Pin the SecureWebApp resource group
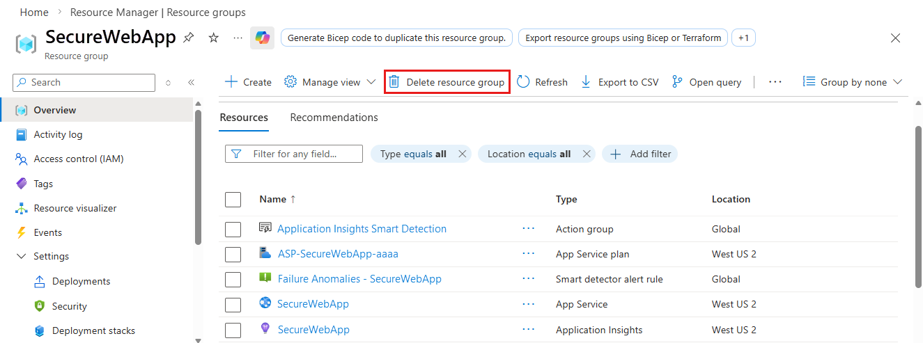The height and width of the screenshot is (343, 923). [188, 38]
